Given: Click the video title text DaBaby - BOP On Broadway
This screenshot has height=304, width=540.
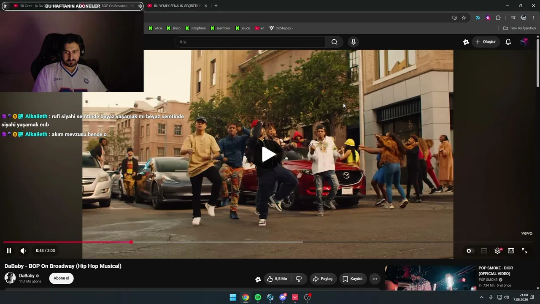Looking at the screenshot, I should pyautogui.click(x=63, y=266).
